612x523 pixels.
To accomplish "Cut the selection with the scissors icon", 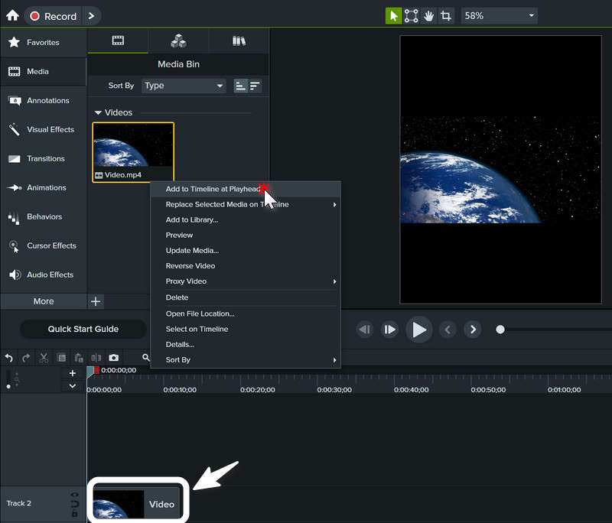I will 43,358.
